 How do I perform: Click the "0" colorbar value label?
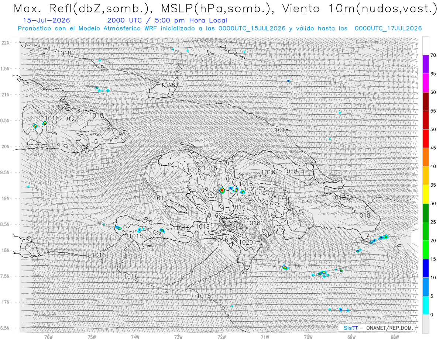[432, 314]
